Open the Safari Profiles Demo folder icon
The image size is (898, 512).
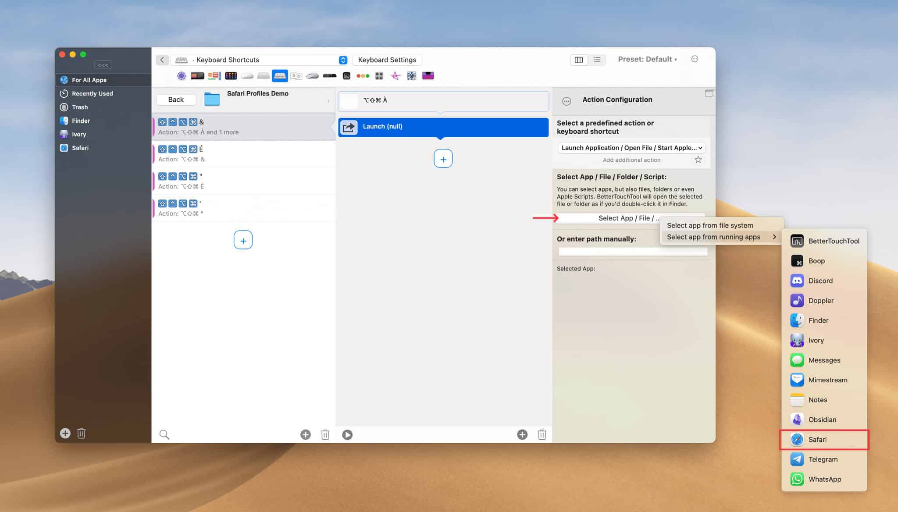pyautogui.click(x=212, y=99)
